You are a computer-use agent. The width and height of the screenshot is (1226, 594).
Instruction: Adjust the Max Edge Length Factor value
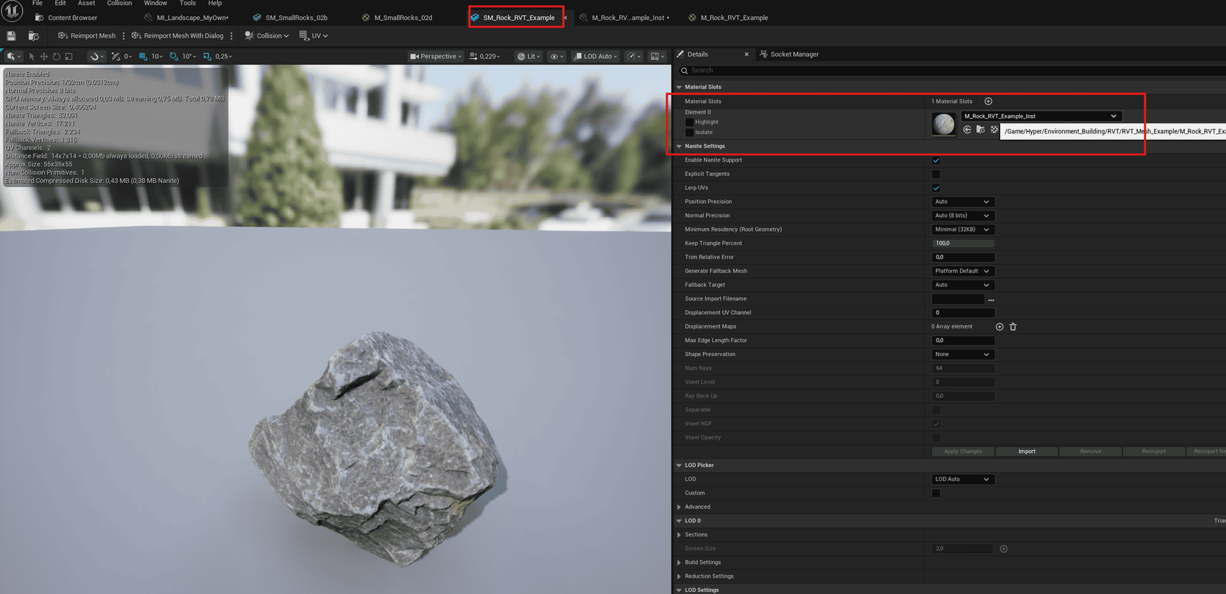click(x=962, y=340)
